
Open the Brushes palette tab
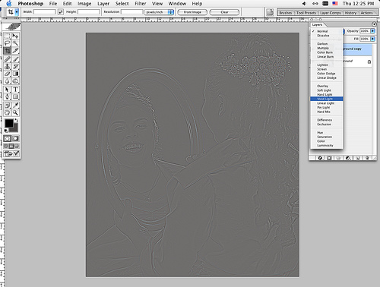(286, 13)
